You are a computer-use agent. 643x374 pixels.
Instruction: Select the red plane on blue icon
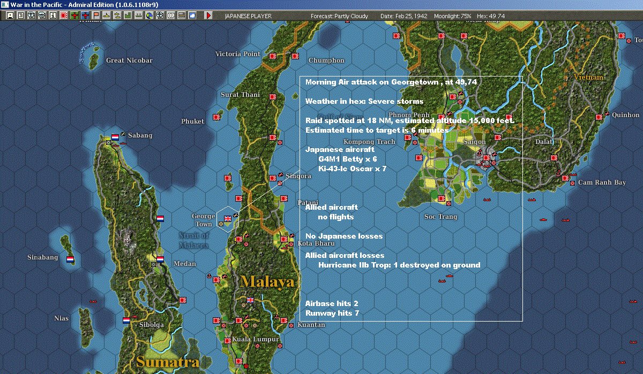point(86,16)
